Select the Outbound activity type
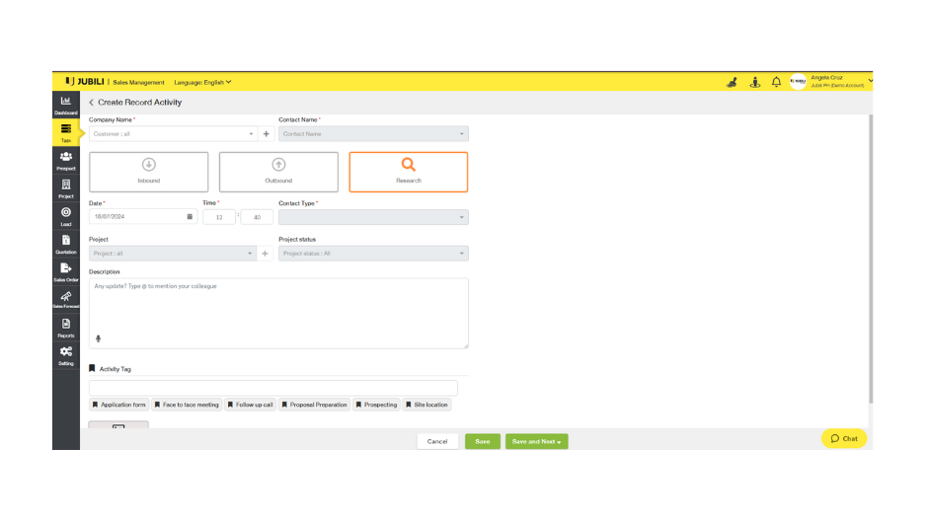This screenshot has width=926, height=521. pos(278,172)
